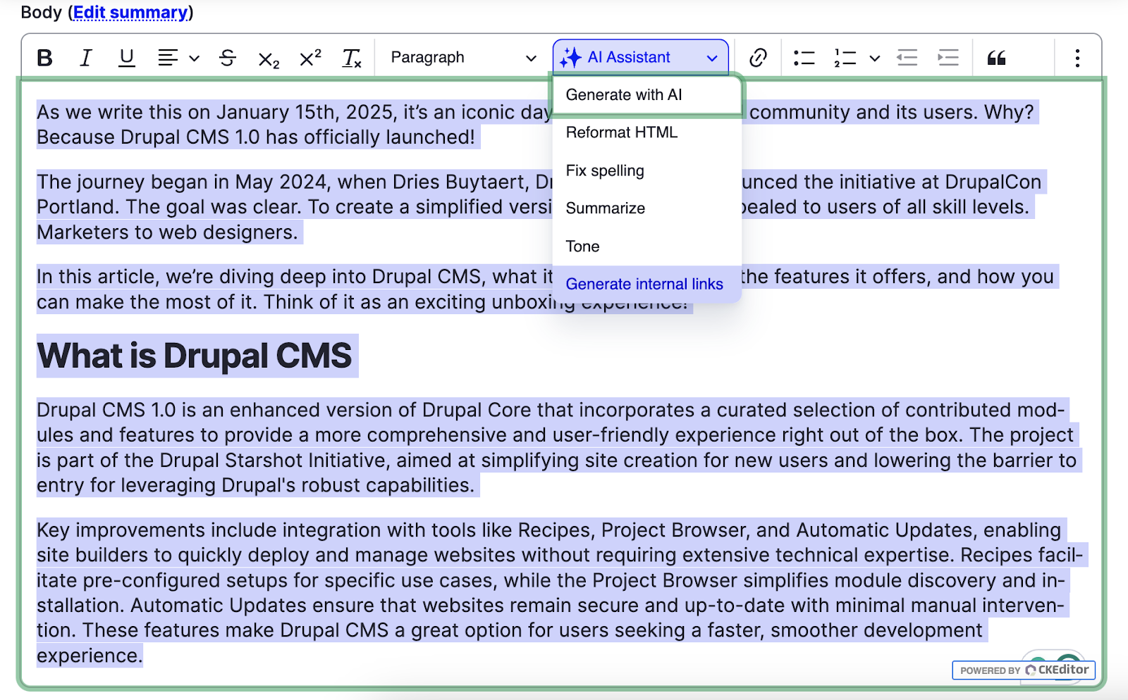This screenshot has width=1128, height=700.
Task: Expand the numbered list style arrow
Action: [875, 58]
